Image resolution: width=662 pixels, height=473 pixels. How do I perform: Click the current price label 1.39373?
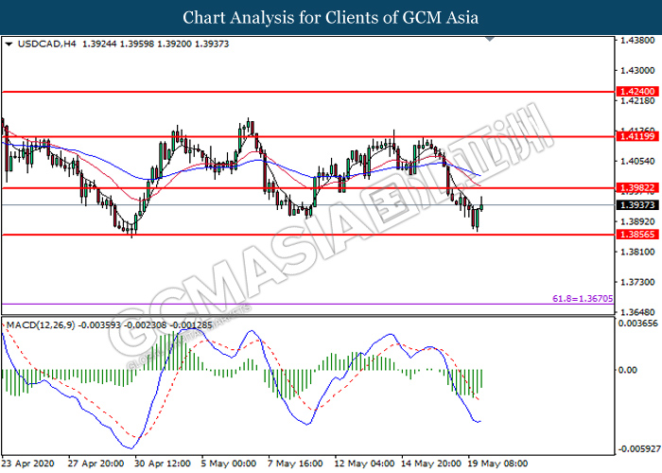coord(637,205)
